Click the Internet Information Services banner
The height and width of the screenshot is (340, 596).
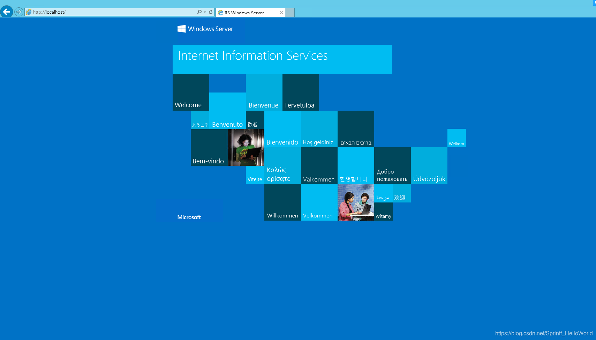(x=282, y=59)
